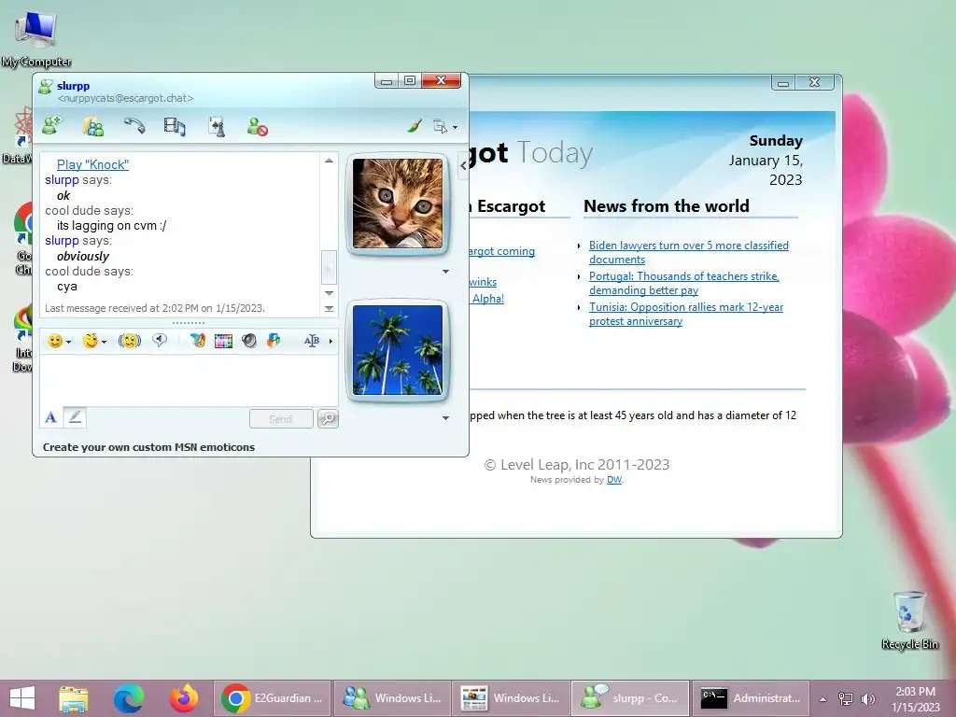Click the Alpha! link in Today window

[x=487, y=298]
